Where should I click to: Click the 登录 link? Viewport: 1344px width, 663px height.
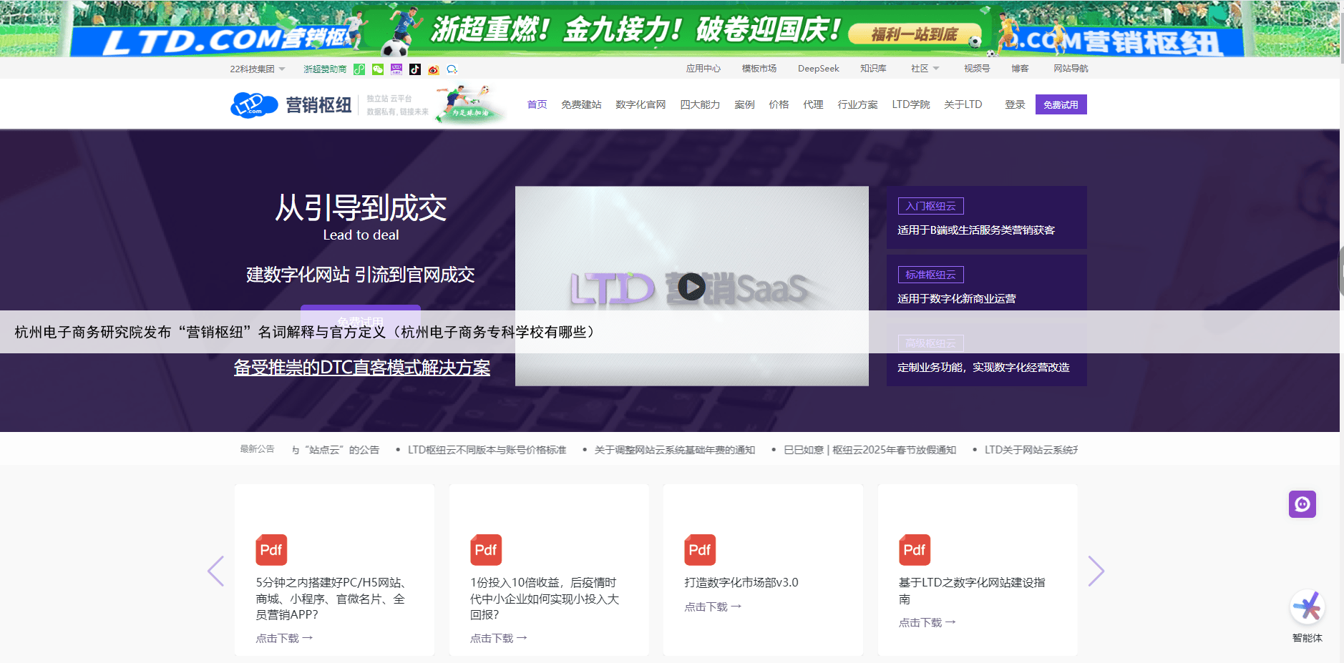(1014, 104)
